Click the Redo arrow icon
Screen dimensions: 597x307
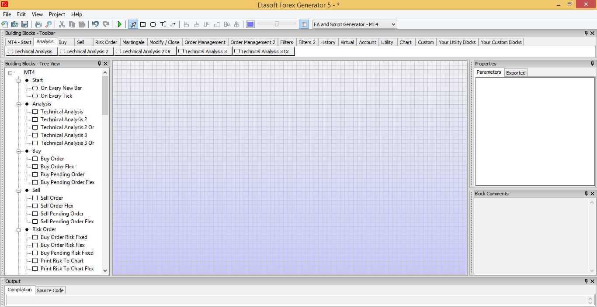106,24
